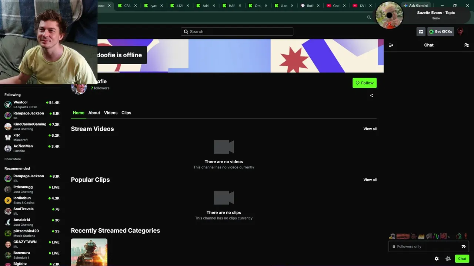Click the Ask Gemini button
The image size is (474, 266).
tap(416, 6)
